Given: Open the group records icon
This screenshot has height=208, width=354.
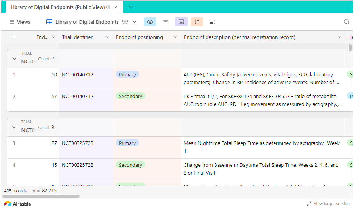Looking at the screenshot, I should pyautogui.click(x=181, y=22).
